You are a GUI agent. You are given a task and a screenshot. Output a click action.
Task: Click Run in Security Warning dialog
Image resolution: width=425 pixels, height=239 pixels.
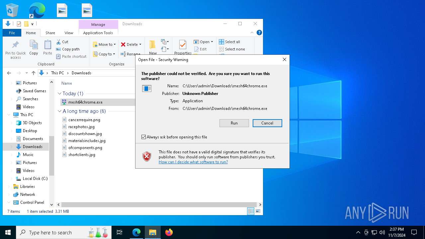[x=234, y=123]
